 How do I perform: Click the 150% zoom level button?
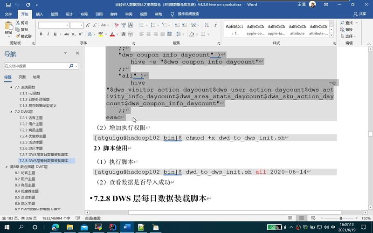pyautogui.click(x=366, y=218)
